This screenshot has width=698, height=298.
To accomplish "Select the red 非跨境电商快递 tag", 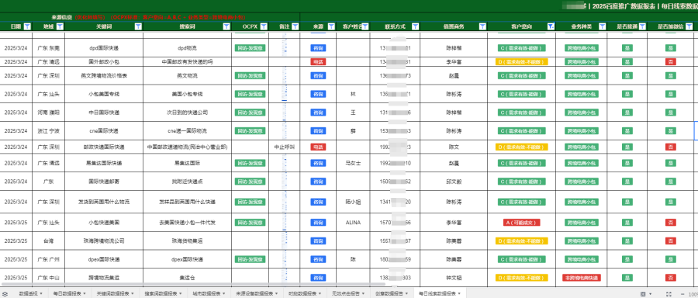I will (582, 278).
